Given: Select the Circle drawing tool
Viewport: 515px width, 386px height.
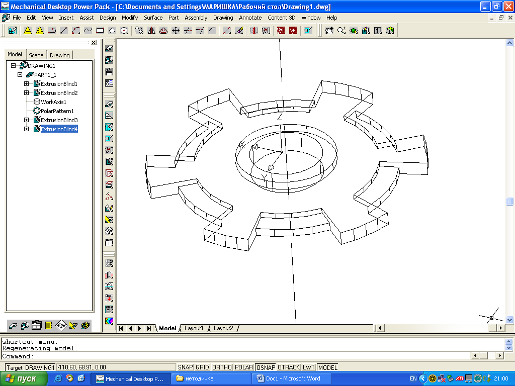Looking at the screenshot, I should tap(124, 31).
